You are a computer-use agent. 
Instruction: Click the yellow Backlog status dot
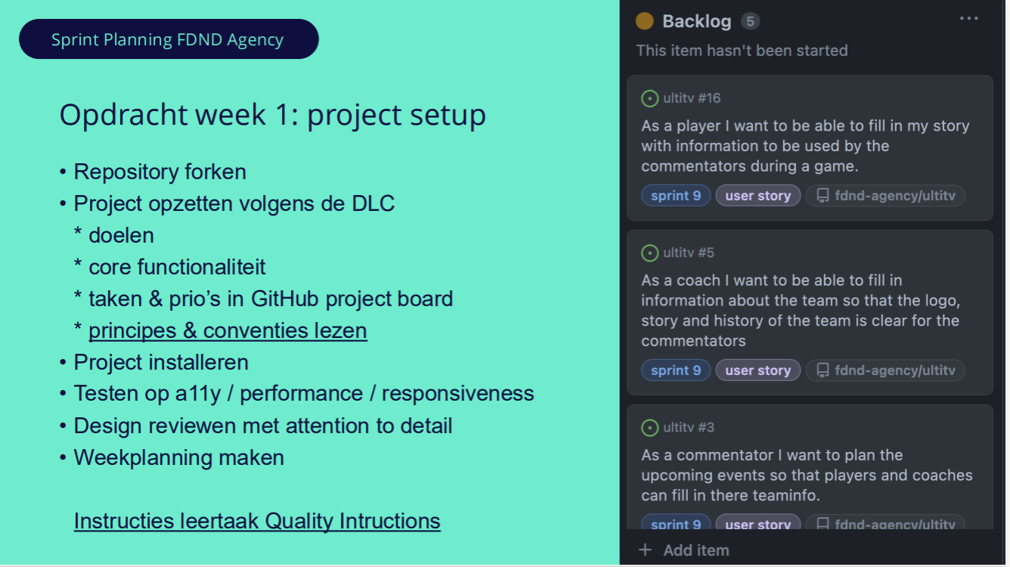(x=644, y=21)
